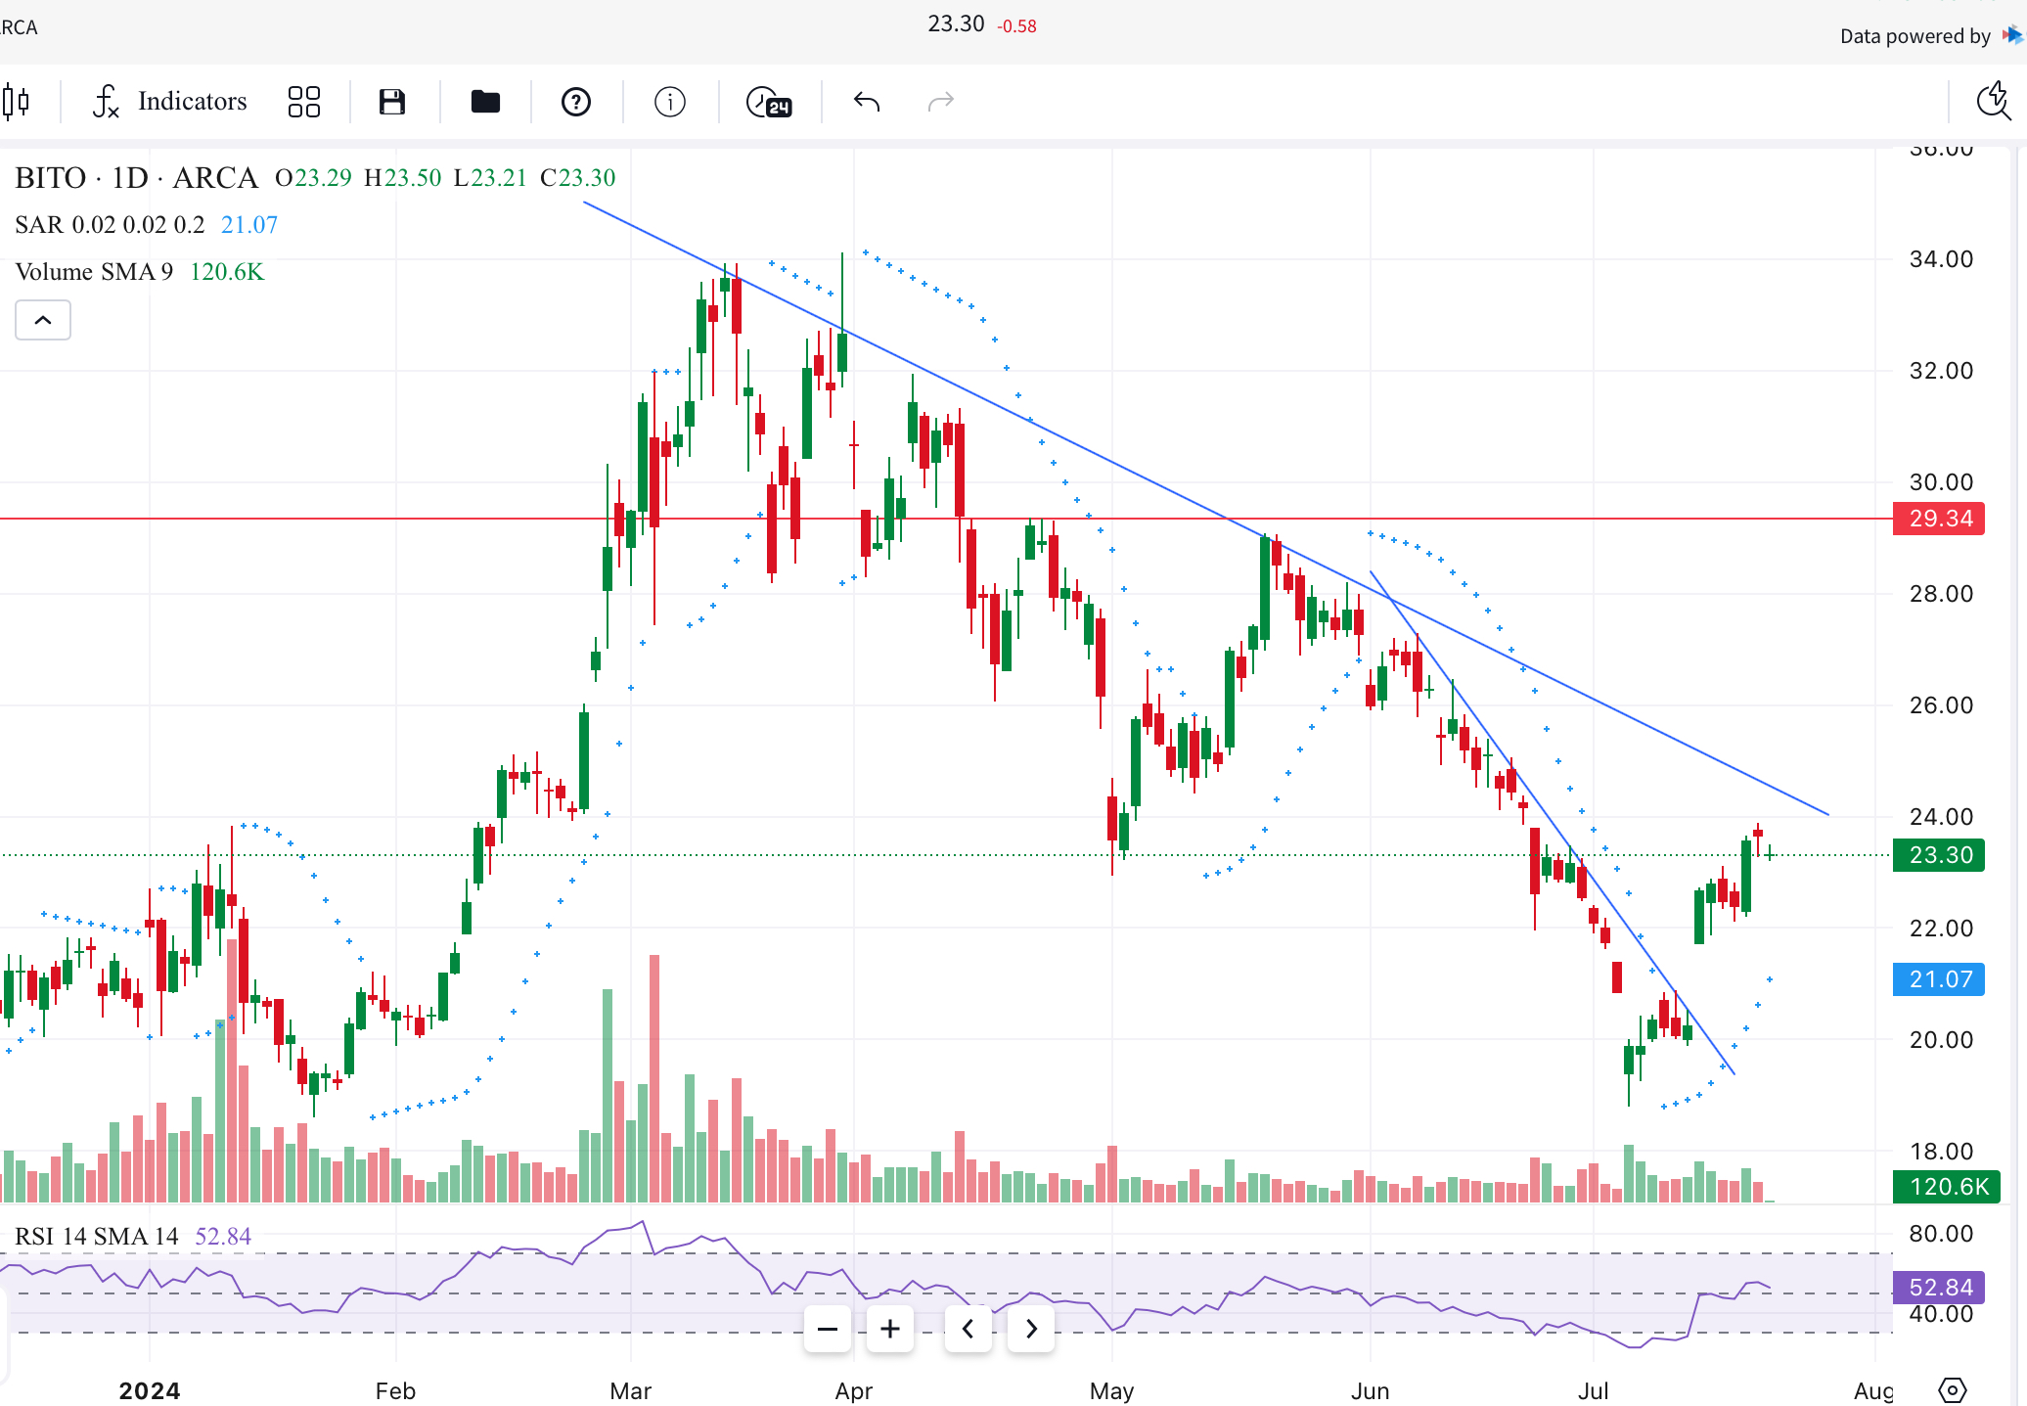
Task: Select the RSI 14 SMA 14 legend
Action: [x=96, y=1237]
